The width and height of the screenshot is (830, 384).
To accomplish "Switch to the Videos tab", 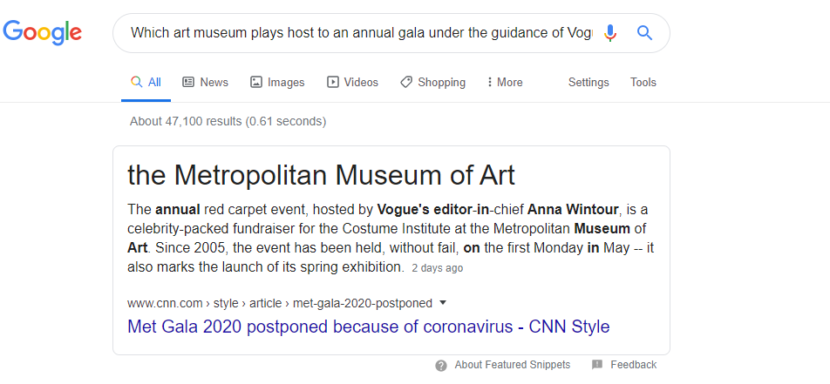I will pos(352,82).
